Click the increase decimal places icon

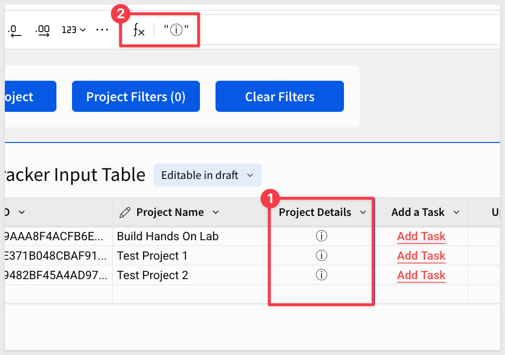(x=42, y=31)
